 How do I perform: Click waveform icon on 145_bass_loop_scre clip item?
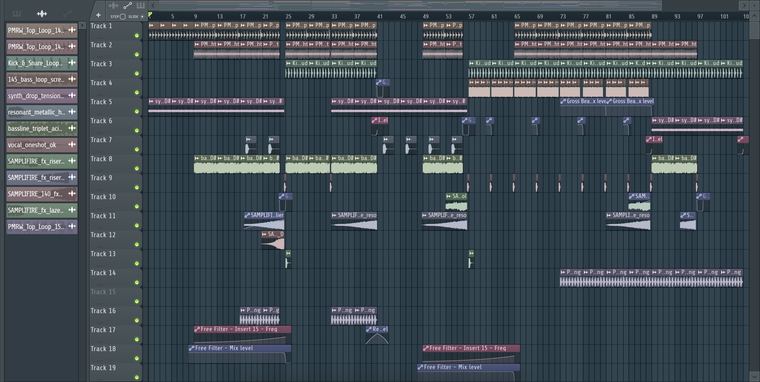click(x=72, y=79)
